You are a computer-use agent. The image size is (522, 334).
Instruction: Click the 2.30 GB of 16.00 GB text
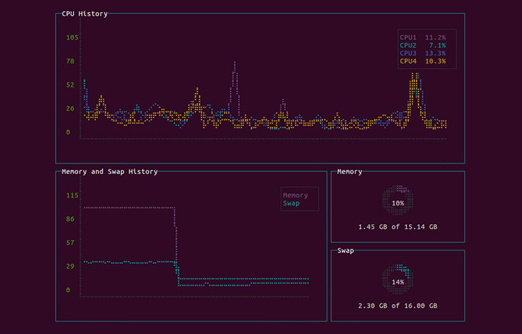coord(397,305)
